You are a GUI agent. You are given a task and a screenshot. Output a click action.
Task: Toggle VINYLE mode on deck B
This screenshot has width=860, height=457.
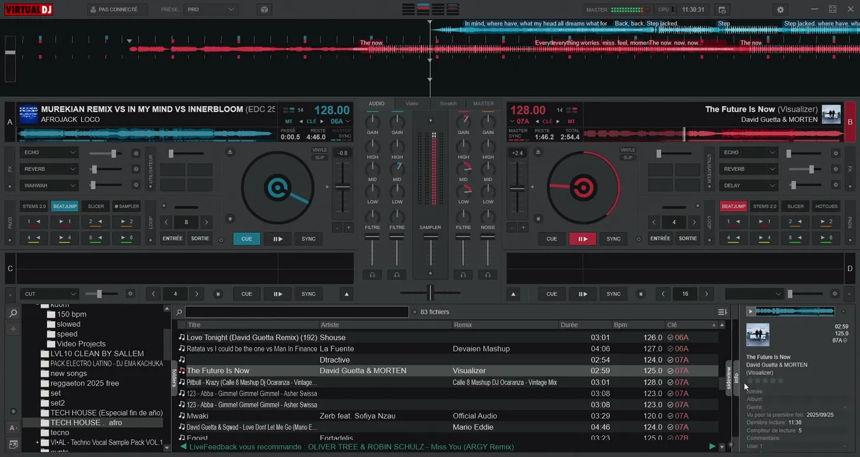click(x=628, y=150)
